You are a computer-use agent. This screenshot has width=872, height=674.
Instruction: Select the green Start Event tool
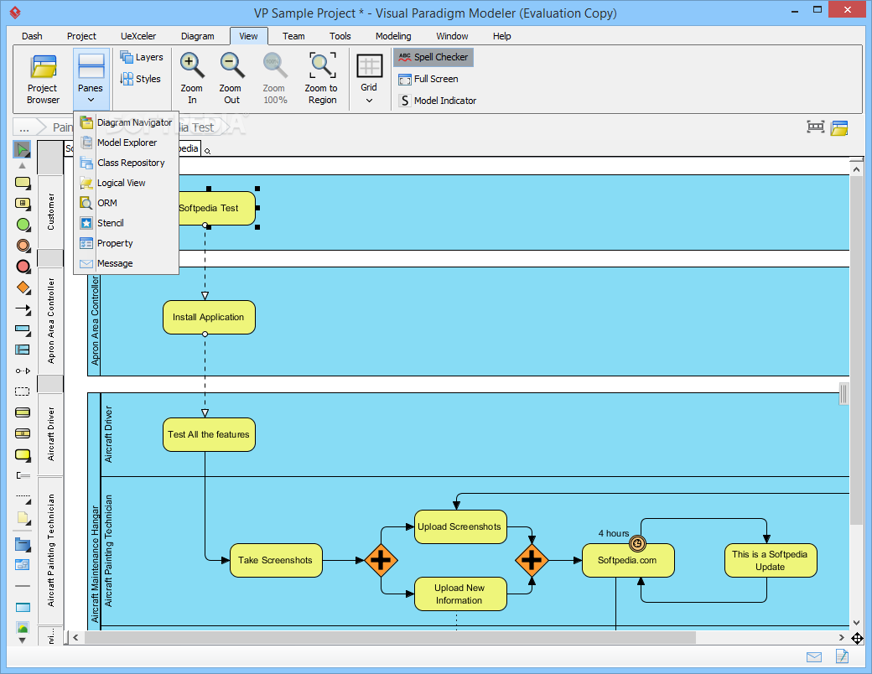click(x=23, y=225)
